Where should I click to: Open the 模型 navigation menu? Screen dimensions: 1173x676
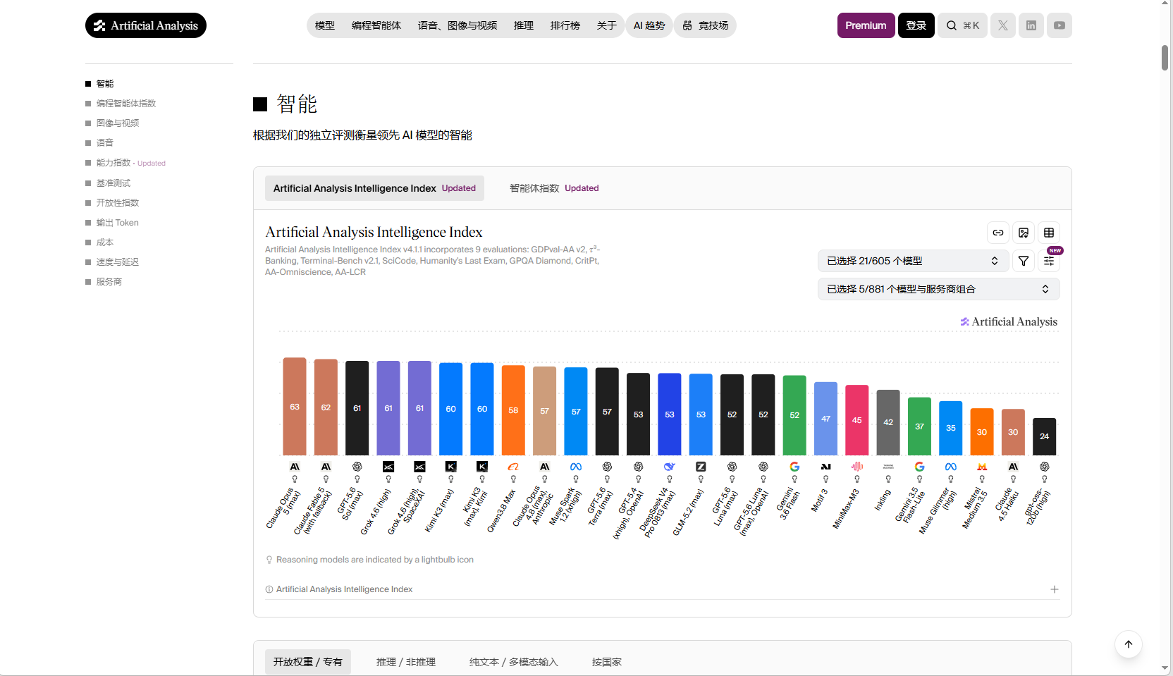[x=325, y=25]
